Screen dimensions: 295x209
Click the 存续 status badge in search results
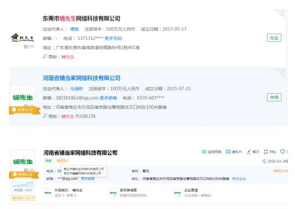coord(274,97)
